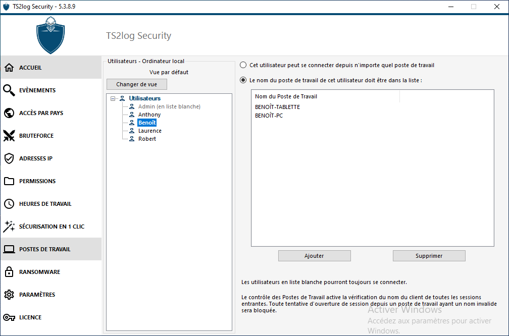
Task: Click the user icon next to Anthony
Action: click(x=132, y=115)
